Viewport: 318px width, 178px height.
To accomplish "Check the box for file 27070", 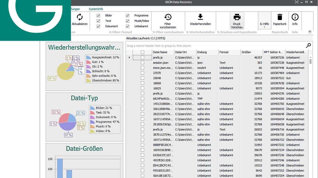I will pos(142,73).
